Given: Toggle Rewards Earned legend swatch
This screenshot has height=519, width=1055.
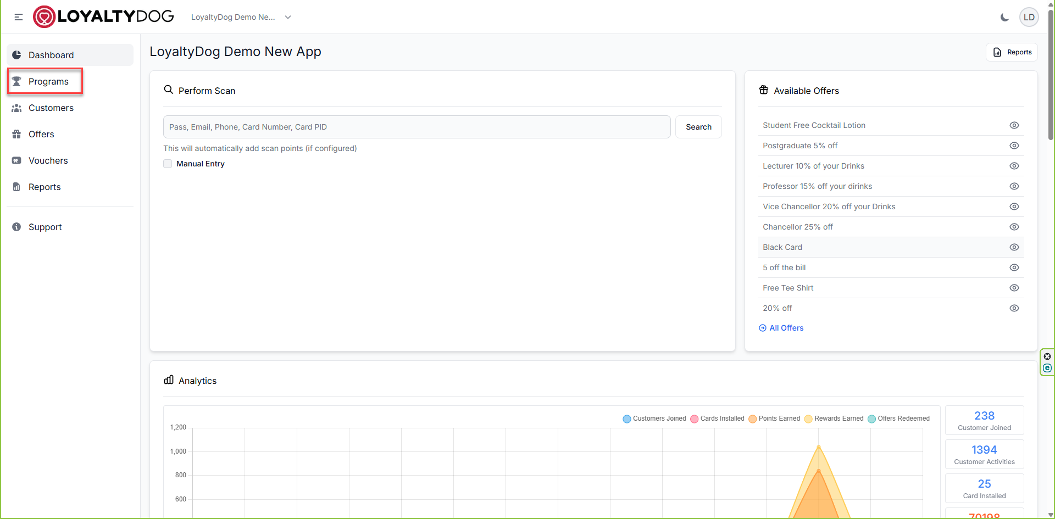Looking at the screenshot, I should pos(808,418).
